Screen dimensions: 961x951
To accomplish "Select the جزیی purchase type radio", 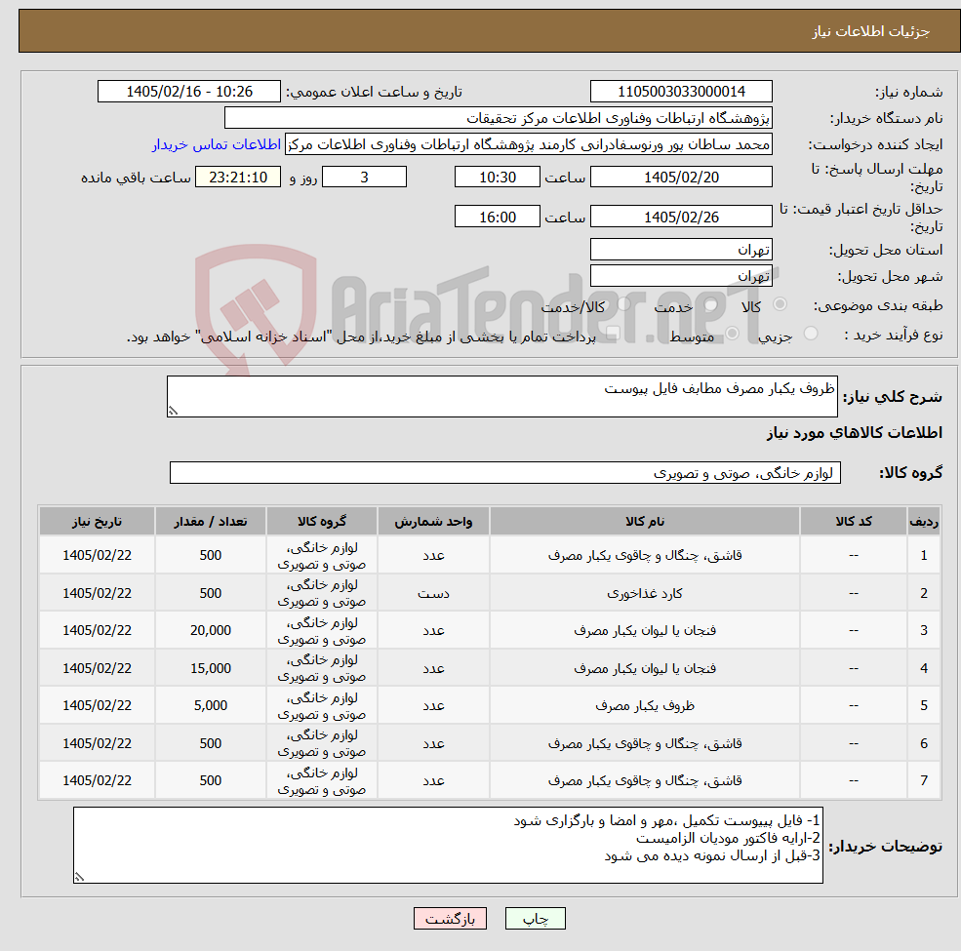I will tap(810, 334).
